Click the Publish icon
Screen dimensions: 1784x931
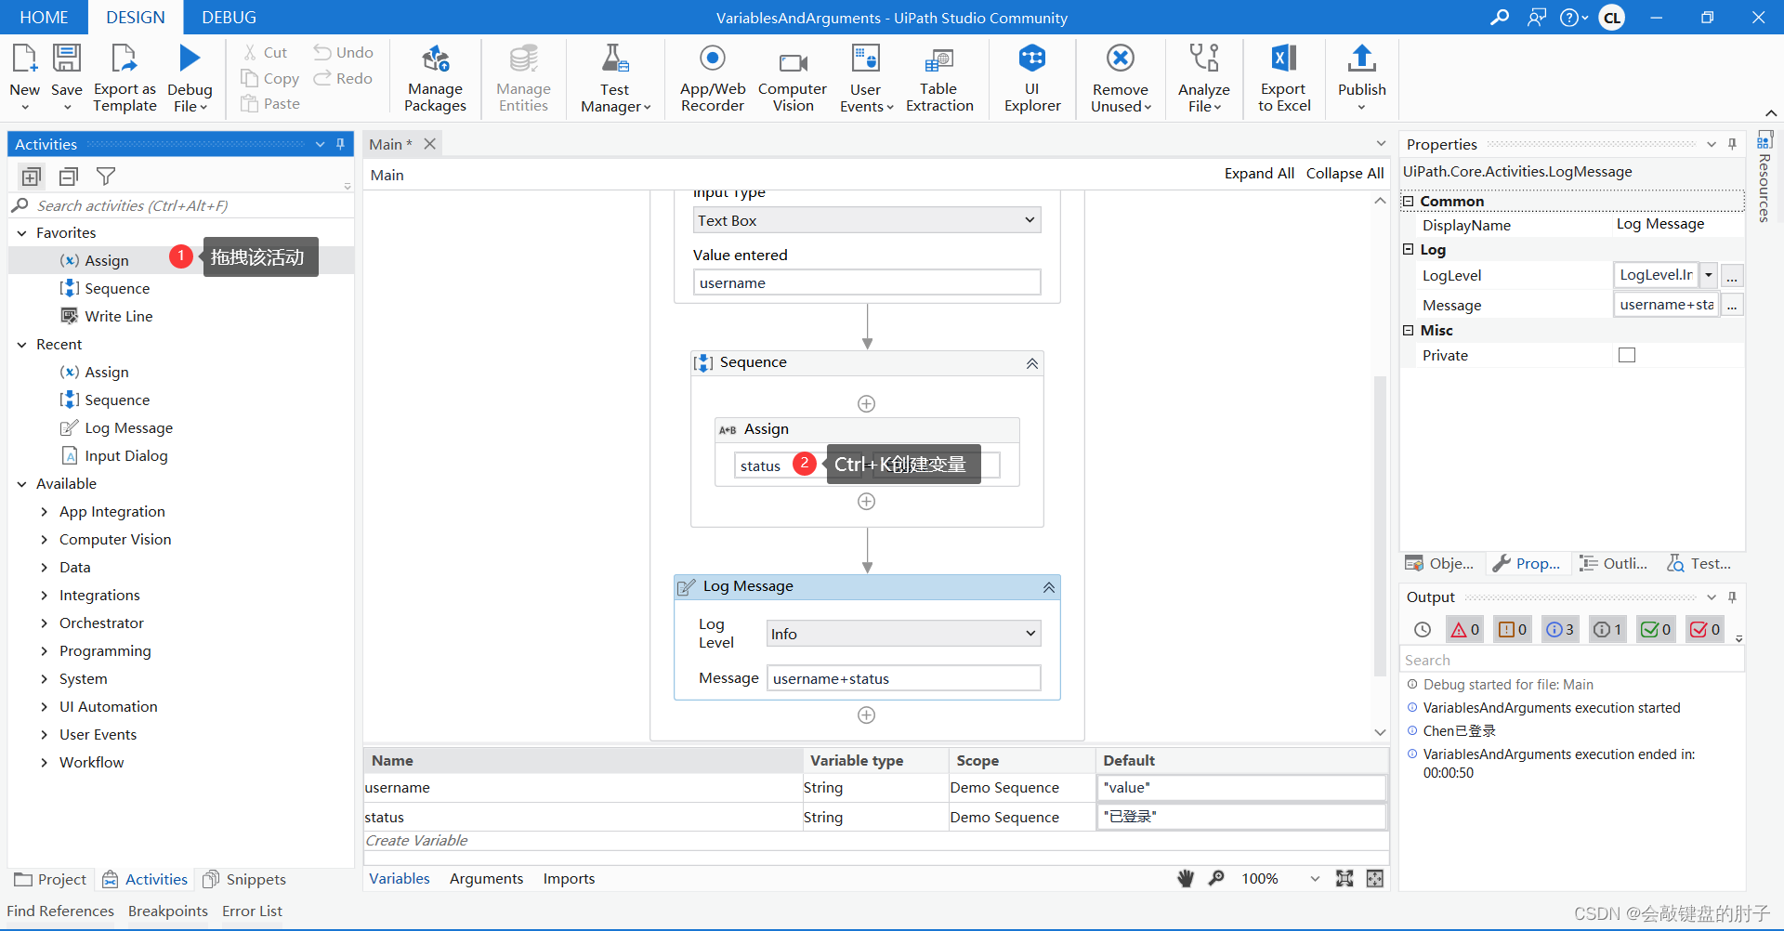pyautogui.click(x=1362, y=59)
